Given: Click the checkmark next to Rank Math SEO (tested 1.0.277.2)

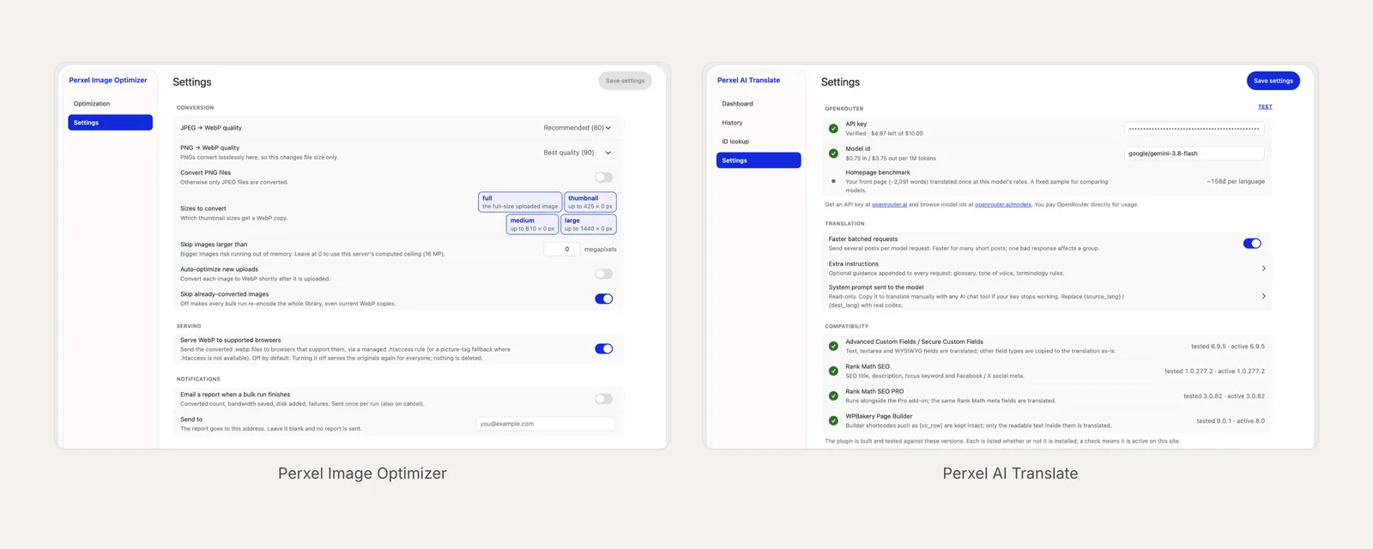Looking at the screenshot, I should click(x=833, y=371).
